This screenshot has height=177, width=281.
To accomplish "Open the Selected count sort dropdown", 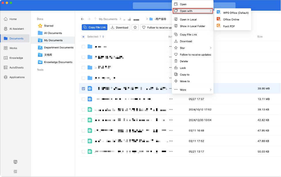I will click(x=103, y=37).
